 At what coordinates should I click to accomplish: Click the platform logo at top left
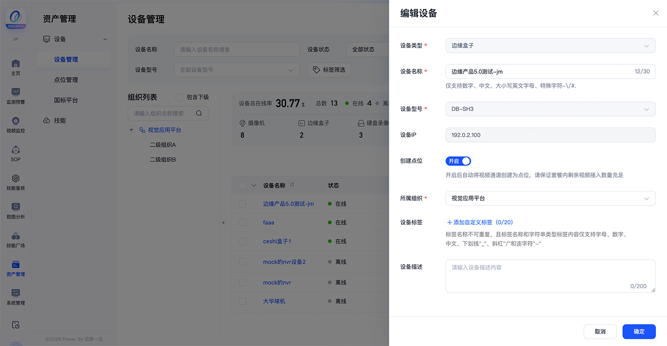[16, 19]
